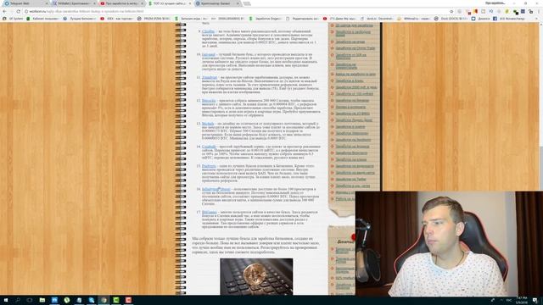Open the 'Кабинет пользователя' bookmark
Image resolution: width=543 pixels, height=305 pixels.
[43, 19]
